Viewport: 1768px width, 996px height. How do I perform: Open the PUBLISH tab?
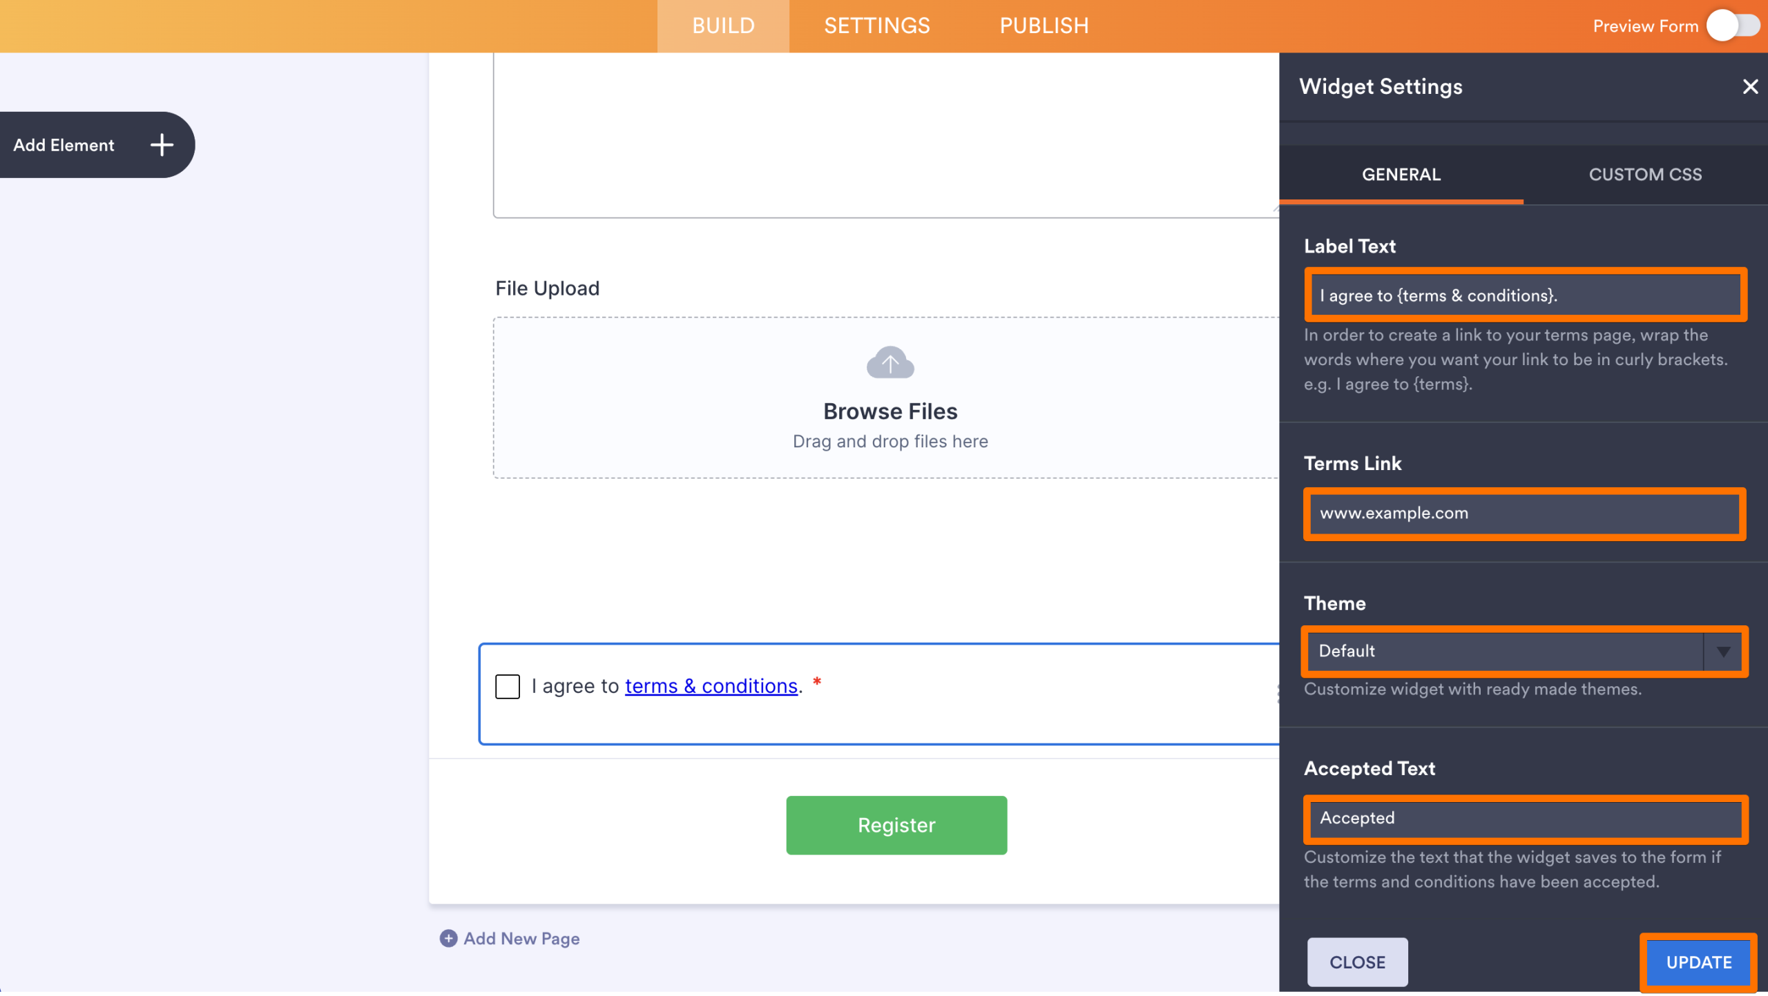[x=1044, y=26]
